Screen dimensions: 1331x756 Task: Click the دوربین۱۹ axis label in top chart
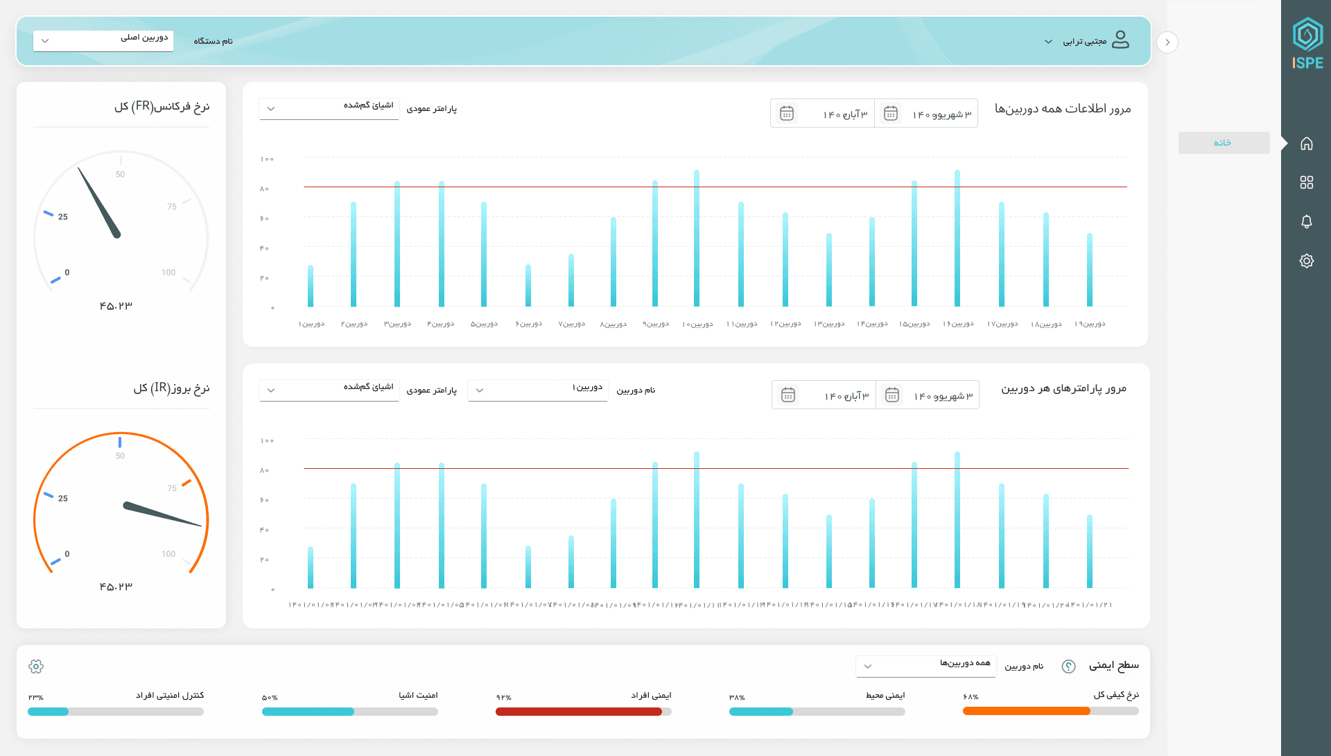(x=1090, y=324)
